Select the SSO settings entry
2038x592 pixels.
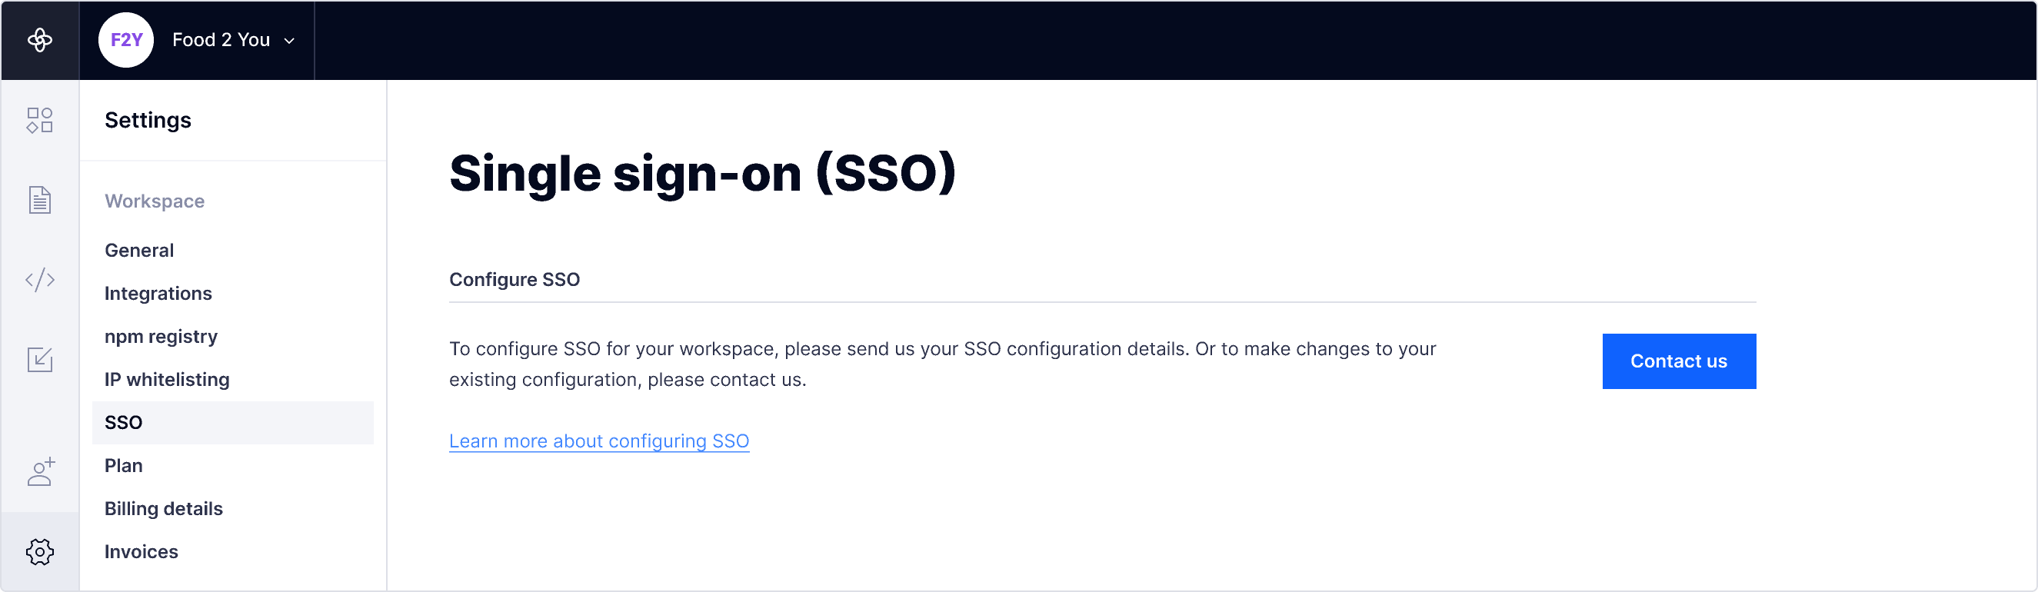[123, 422]
